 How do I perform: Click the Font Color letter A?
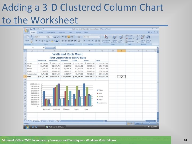(x=57, y=41)
